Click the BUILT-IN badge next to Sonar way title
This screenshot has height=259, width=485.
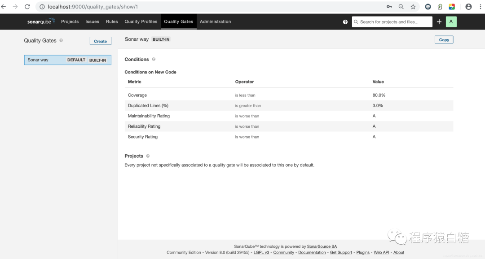point(161,39)
